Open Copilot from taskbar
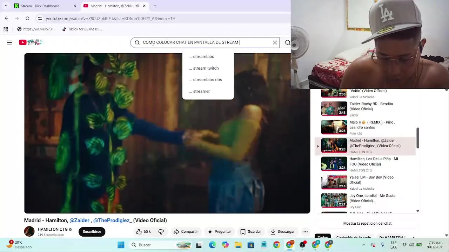449x252 pixels. 225,245
